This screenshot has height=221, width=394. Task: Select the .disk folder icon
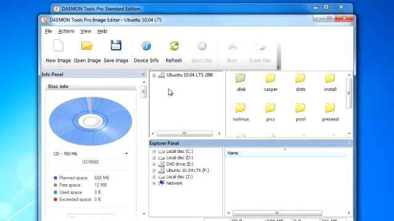(241, 78)
